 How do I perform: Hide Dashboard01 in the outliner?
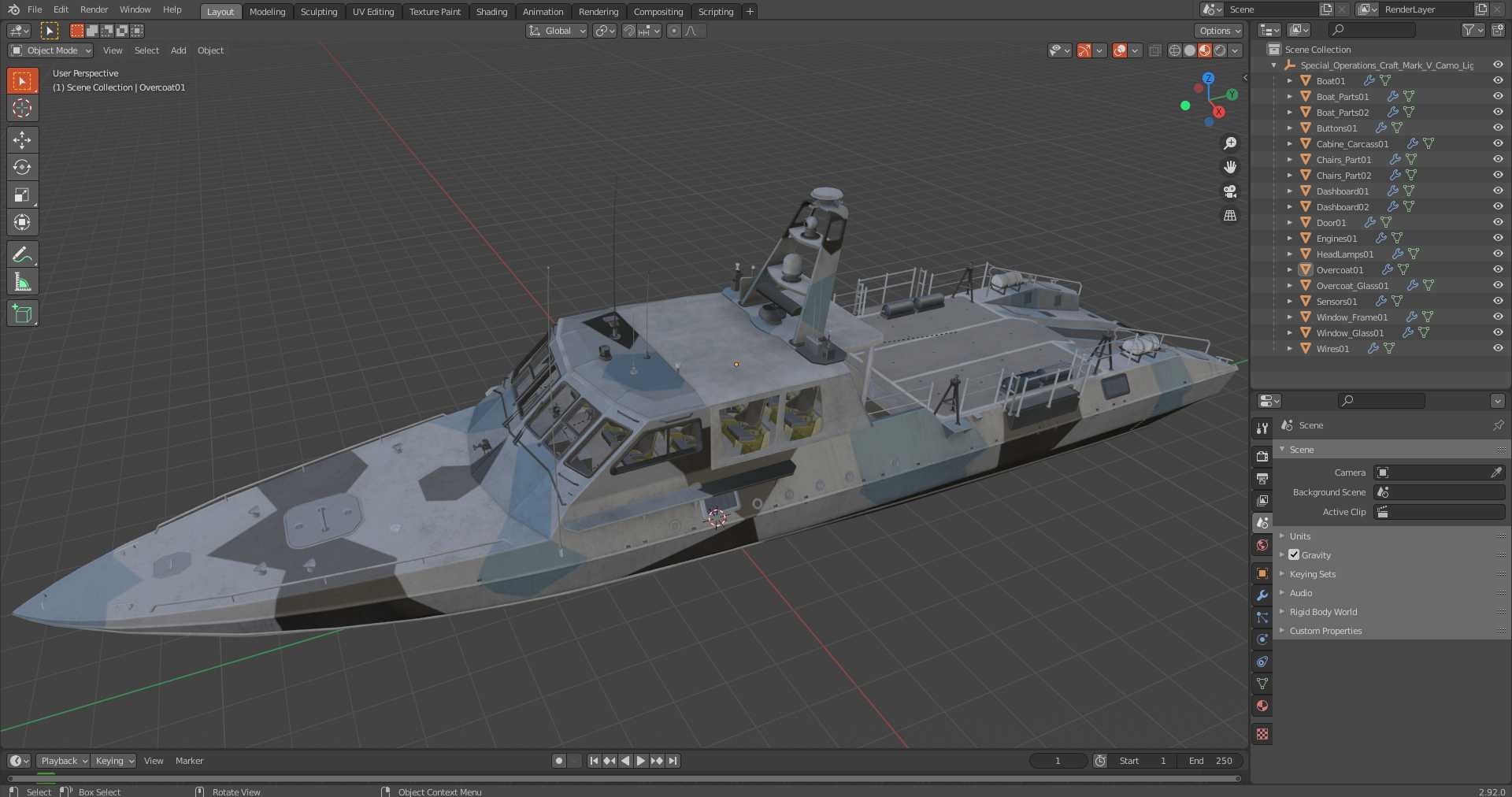click(x=1498, y=191)
